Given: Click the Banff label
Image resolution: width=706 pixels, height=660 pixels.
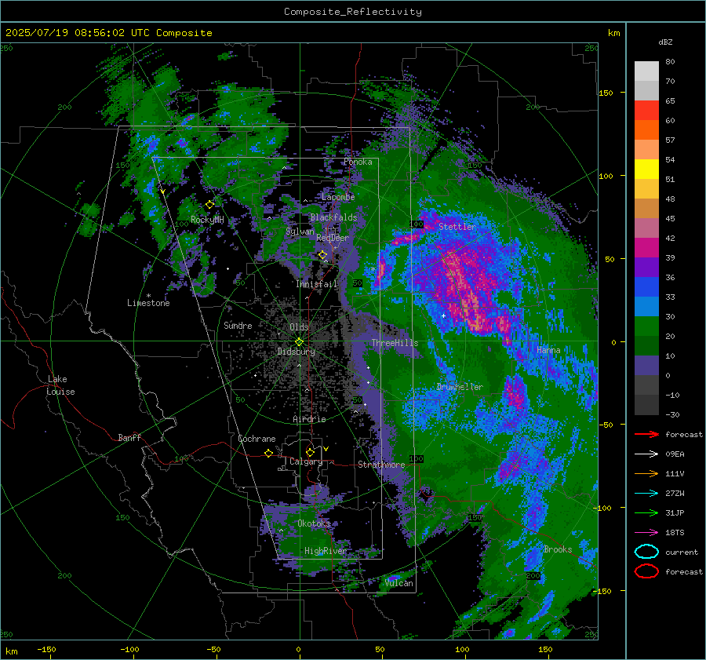Looking at the screenshot, I should coord(129,438).
